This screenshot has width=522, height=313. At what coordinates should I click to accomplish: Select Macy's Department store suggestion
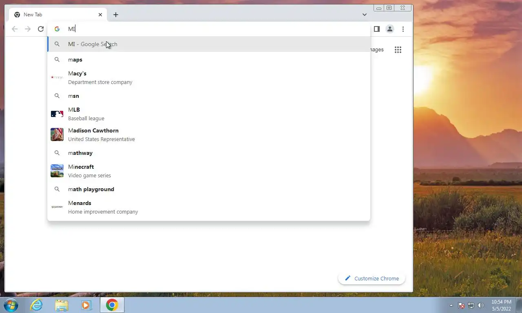tap(209, 77)
